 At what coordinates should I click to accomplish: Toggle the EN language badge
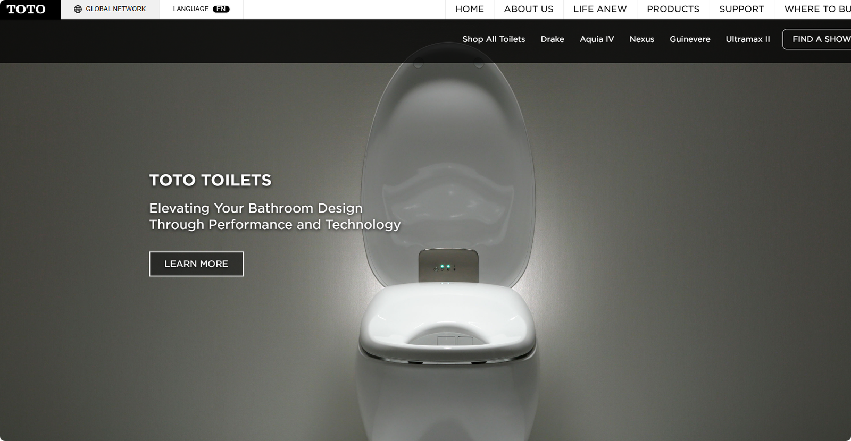point(221,9)
